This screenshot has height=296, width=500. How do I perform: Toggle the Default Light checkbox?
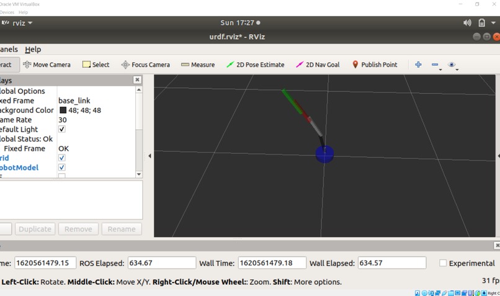pos(62,129)
